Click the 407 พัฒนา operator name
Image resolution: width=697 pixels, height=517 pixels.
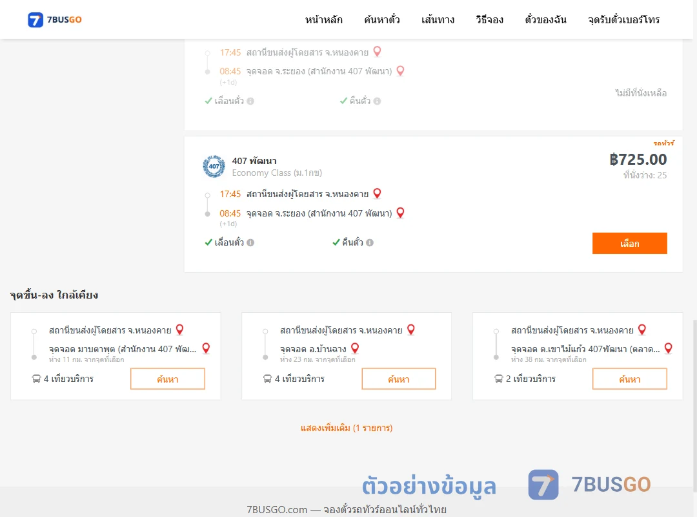click(254, 161)
